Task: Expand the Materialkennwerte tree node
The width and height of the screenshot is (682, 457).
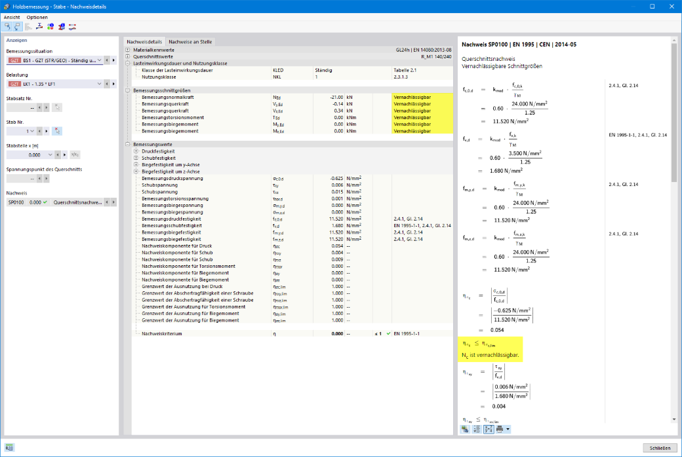Action: [128, 50]
